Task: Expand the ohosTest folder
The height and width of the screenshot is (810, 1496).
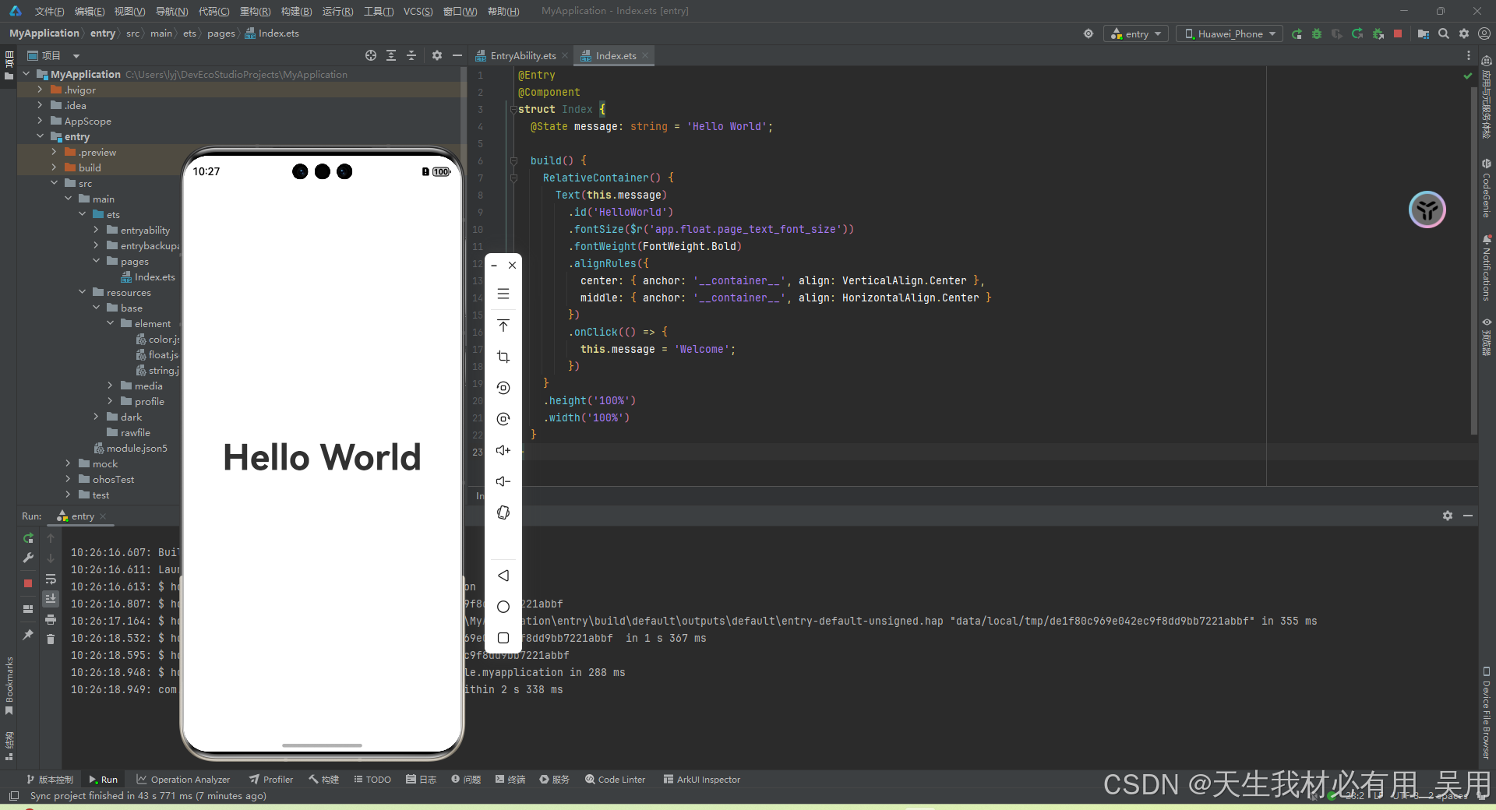Action: coord(69,479)
